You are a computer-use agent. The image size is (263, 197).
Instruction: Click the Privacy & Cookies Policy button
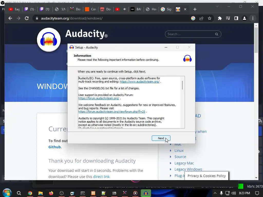206,176
